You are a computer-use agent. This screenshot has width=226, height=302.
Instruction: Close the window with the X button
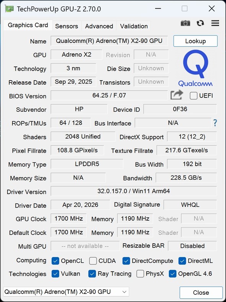211,9
